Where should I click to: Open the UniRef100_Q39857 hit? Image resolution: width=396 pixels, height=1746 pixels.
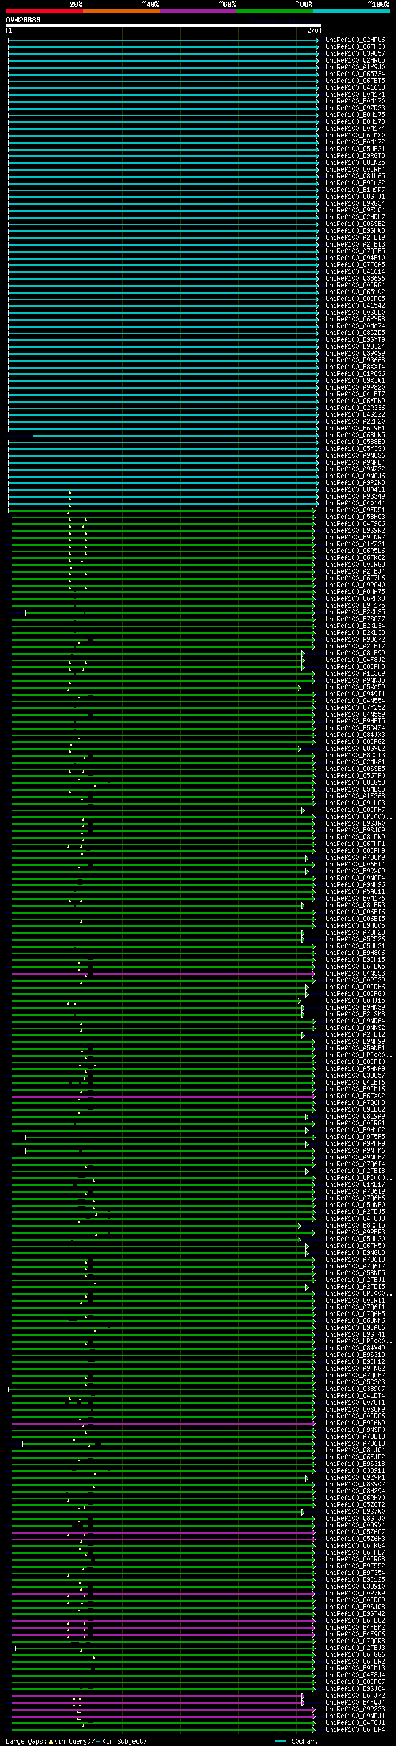point(355,53)
